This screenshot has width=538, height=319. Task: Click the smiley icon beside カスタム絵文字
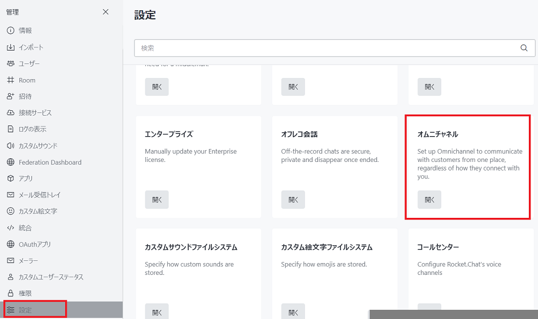pos(10,211)
